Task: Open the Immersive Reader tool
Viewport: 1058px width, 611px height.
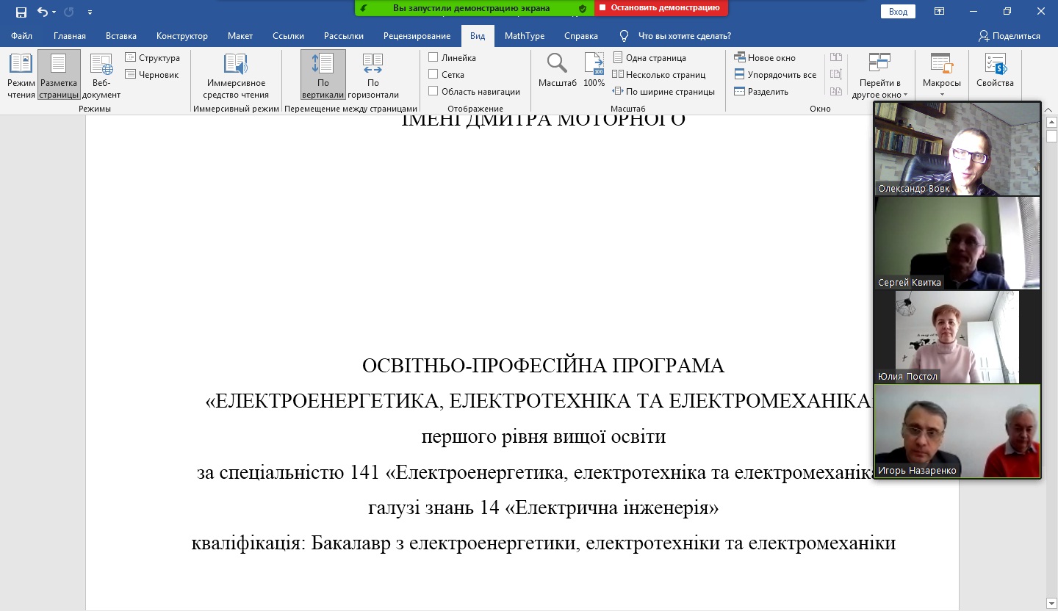Action: point(236,75)
